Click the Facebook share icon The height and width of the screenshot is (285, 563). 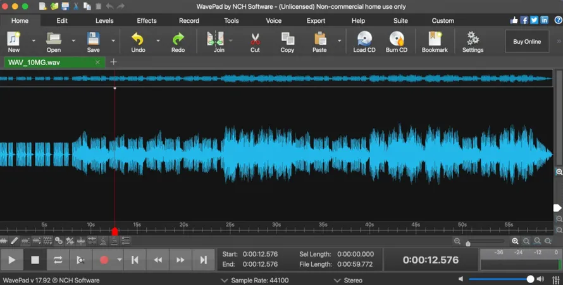[x=524, y=20]
